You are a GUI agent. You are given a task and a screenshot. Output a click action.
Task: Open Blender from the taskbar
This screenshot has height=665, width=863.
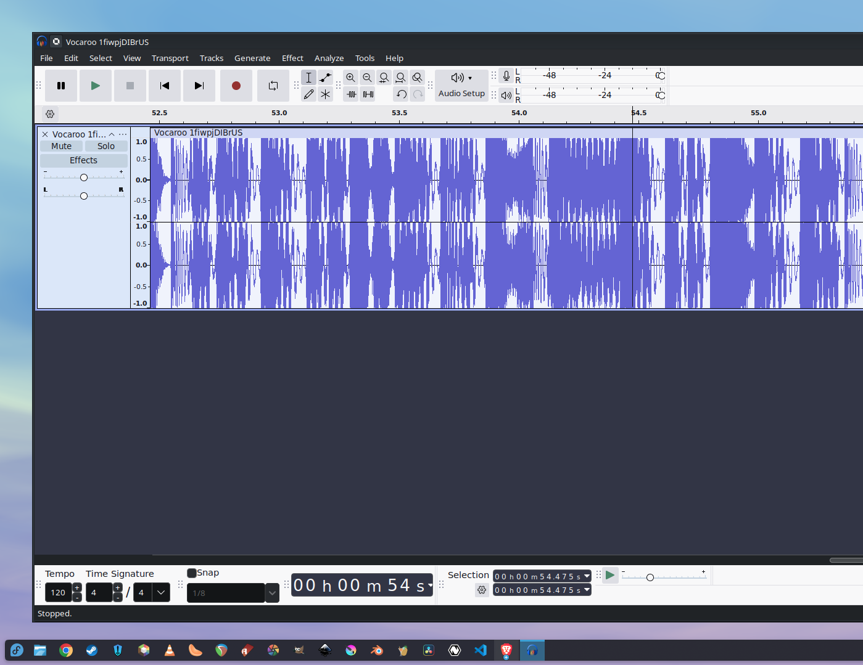click(377, 650)
